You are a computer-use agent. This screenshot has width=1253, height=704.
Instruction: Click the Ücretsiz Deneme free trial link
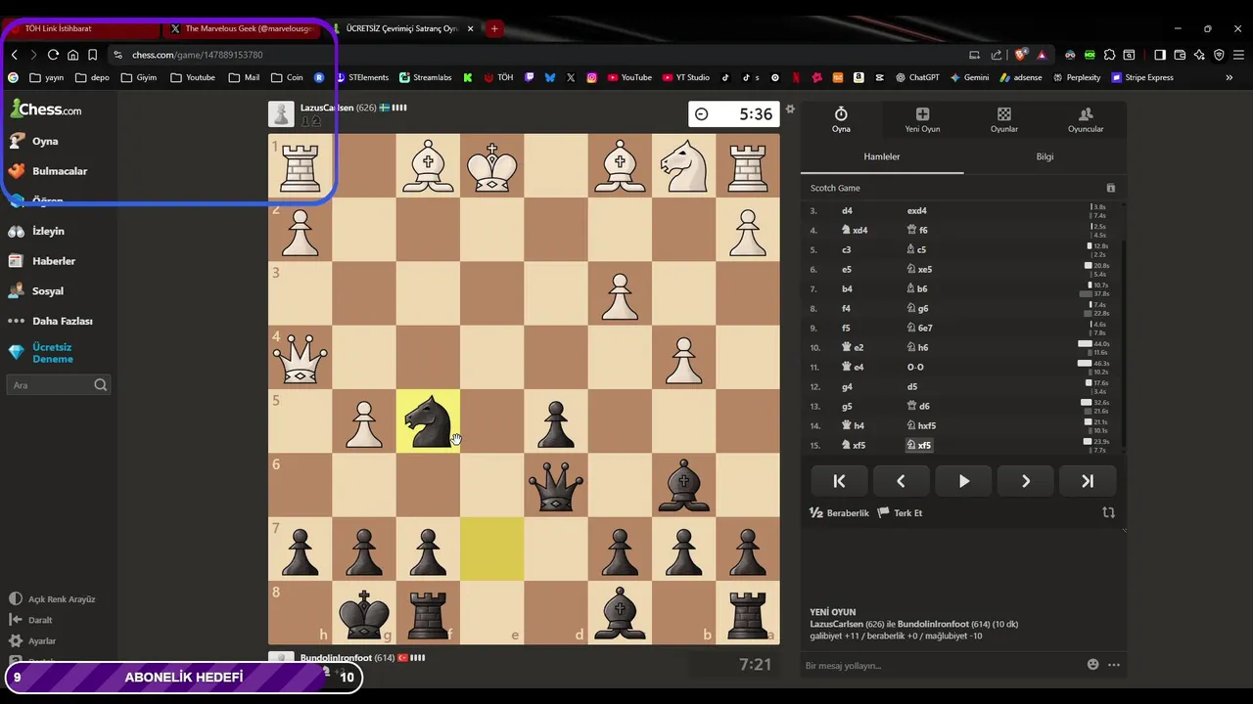pyautogui.click(x=41, y=353)
